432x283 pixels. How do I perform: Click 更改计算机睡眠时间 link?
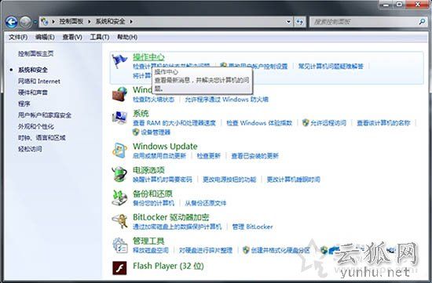click(293, 180)
